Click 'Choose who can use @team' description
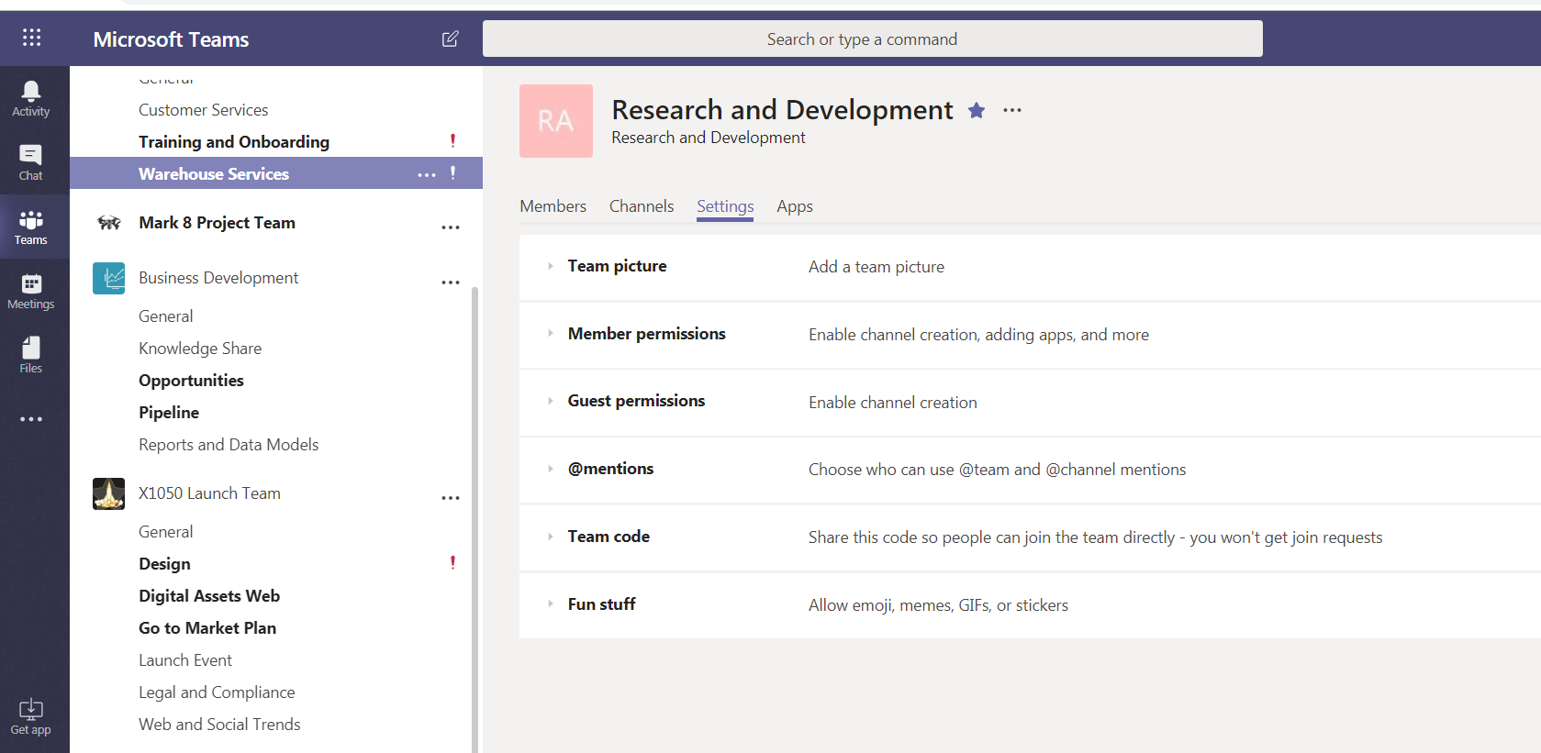 (x=997, y=470)
